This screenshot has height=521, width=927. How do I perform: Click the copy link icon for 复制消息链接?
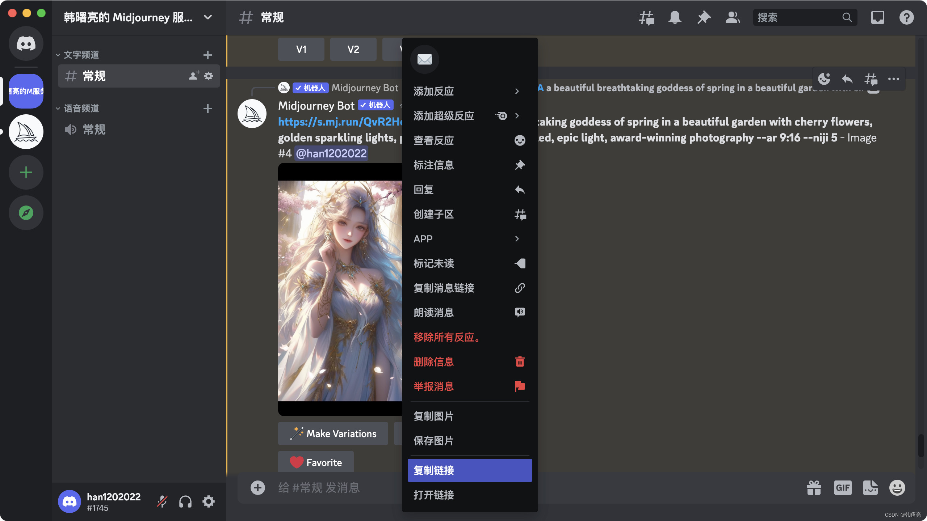pyautogui.click(x=520, y=288)
